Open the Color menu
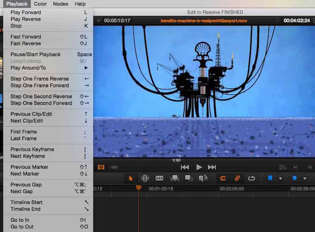 click(x=40, y=4)
